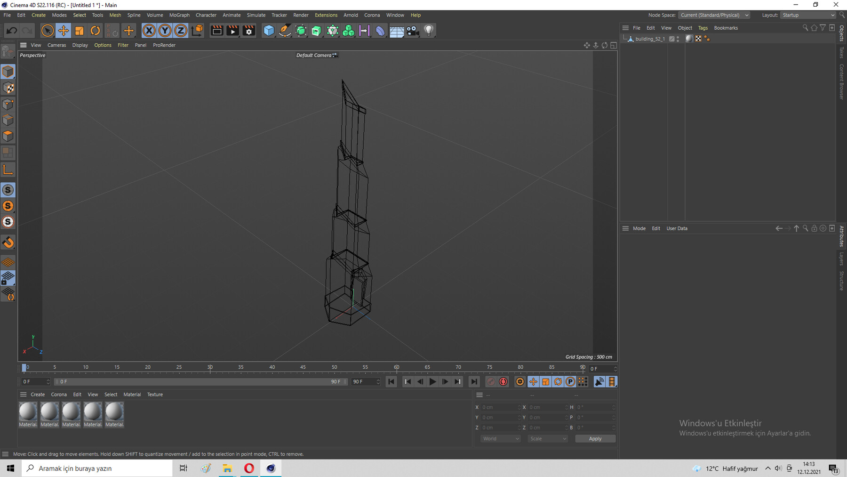Select the Scale tool
This screenshot has width=847, height=477.
click(x=79, y=31)
